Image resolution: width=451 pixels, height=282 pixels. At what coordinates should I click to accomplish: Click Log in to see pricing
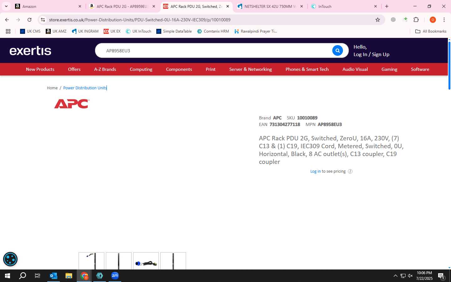click(315, 171)
